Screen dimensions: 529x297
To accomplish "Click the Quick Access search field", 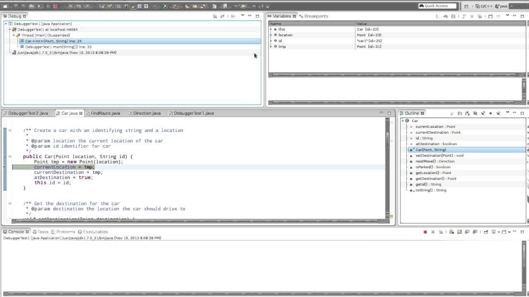I will 437,6.
